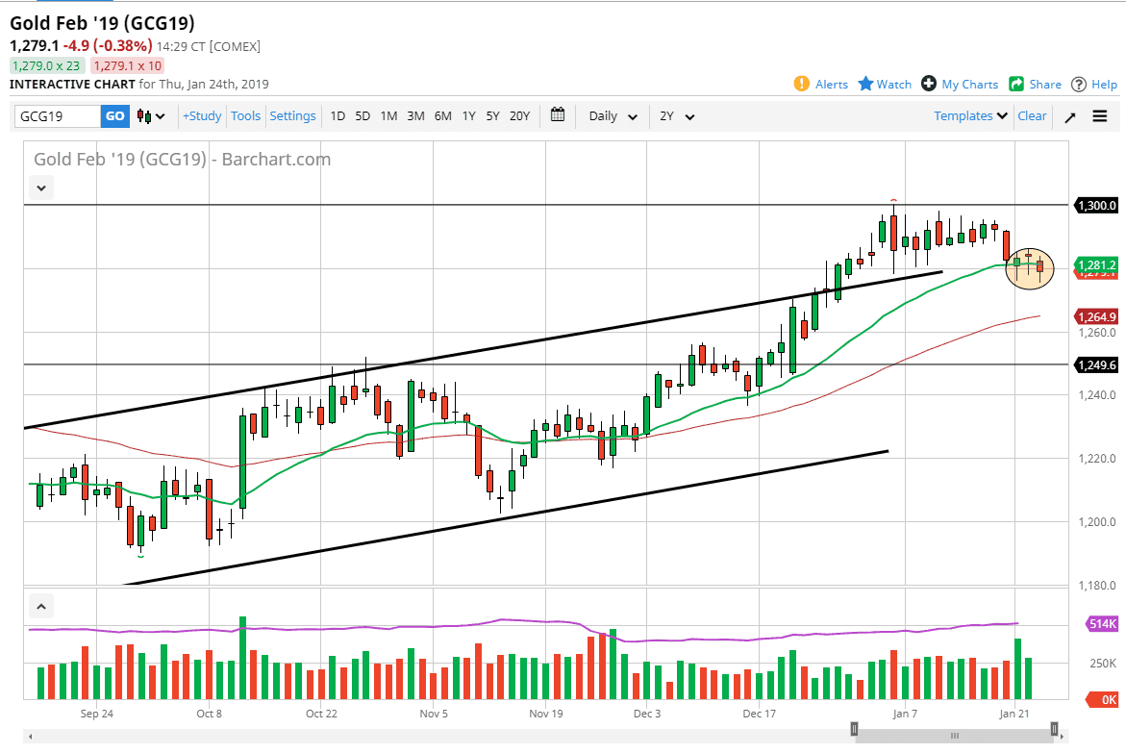Open My Charts plus icon

point(929,84)
